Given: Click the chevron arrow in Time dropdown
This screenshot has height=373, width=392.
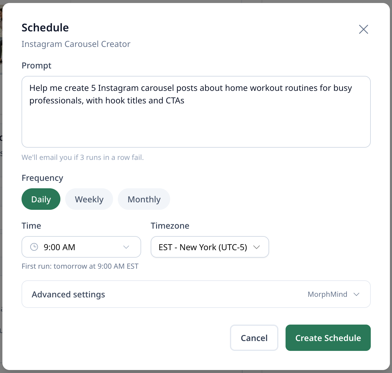Looking at the screenshot, I should [126, 247].
